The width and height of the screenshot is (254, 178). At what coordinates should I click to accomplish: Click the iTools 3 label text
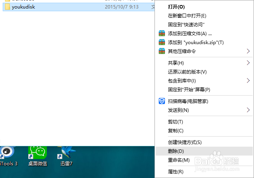9,164
